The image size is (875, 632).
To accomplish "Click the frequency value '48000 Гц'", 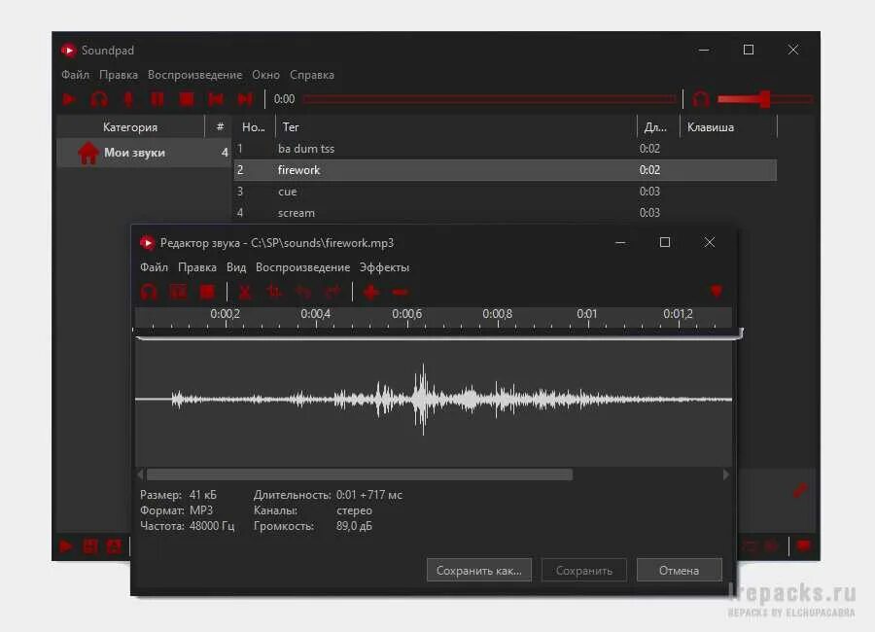I will tap(212, 526).
